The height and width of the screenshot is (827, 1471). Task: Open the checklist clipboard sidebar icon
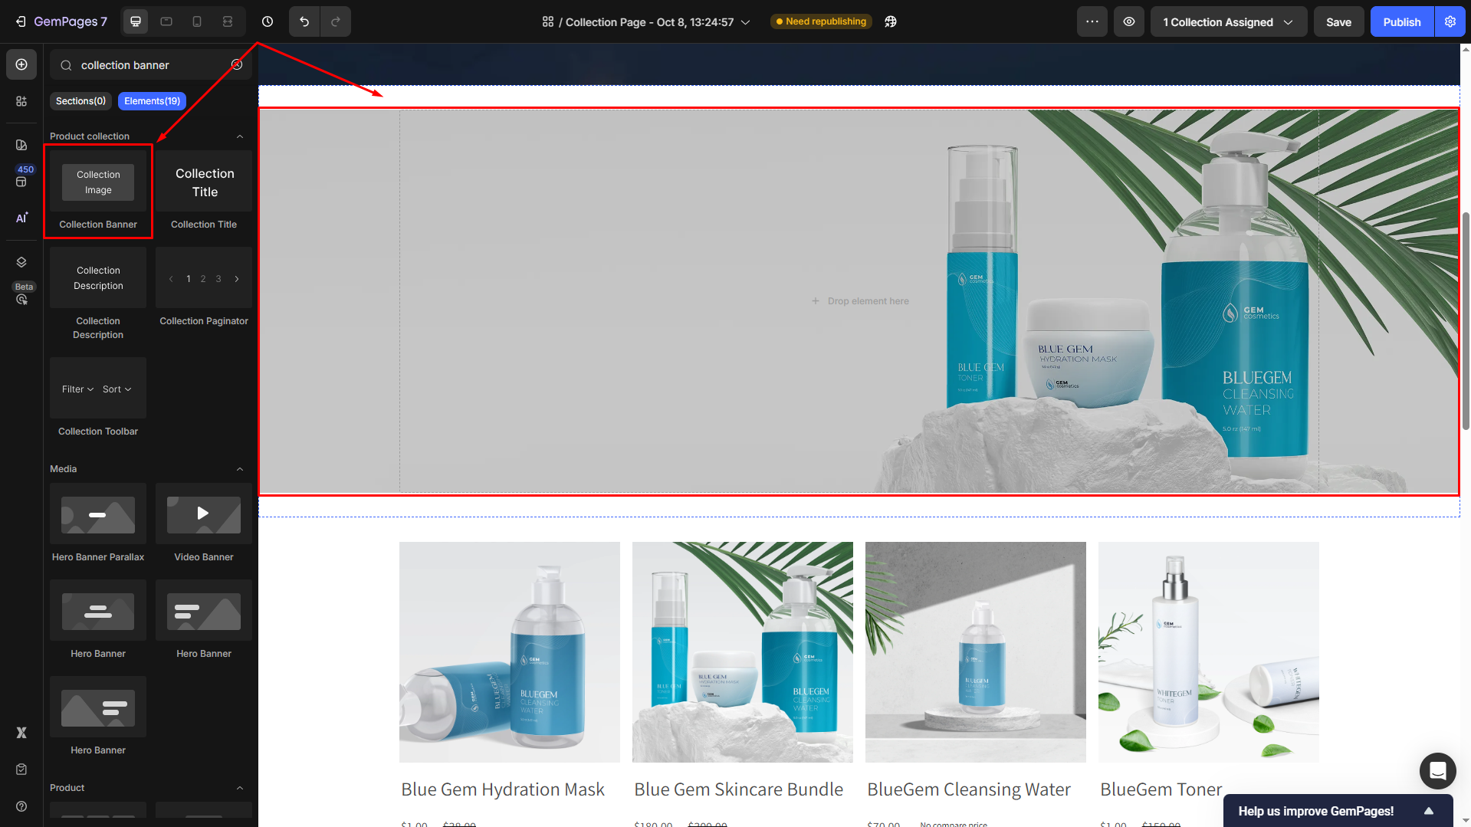click(21, 770)
